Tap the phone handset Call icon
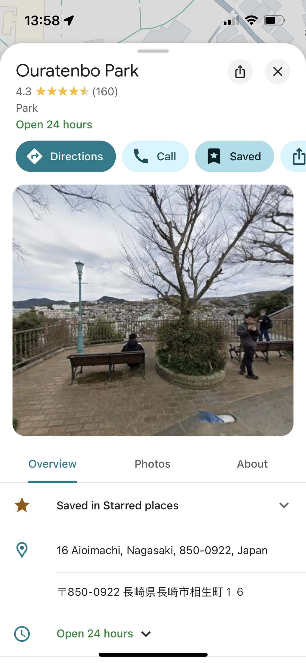Image resolution: width=306 pixels, height=663 pixels. 141,156
